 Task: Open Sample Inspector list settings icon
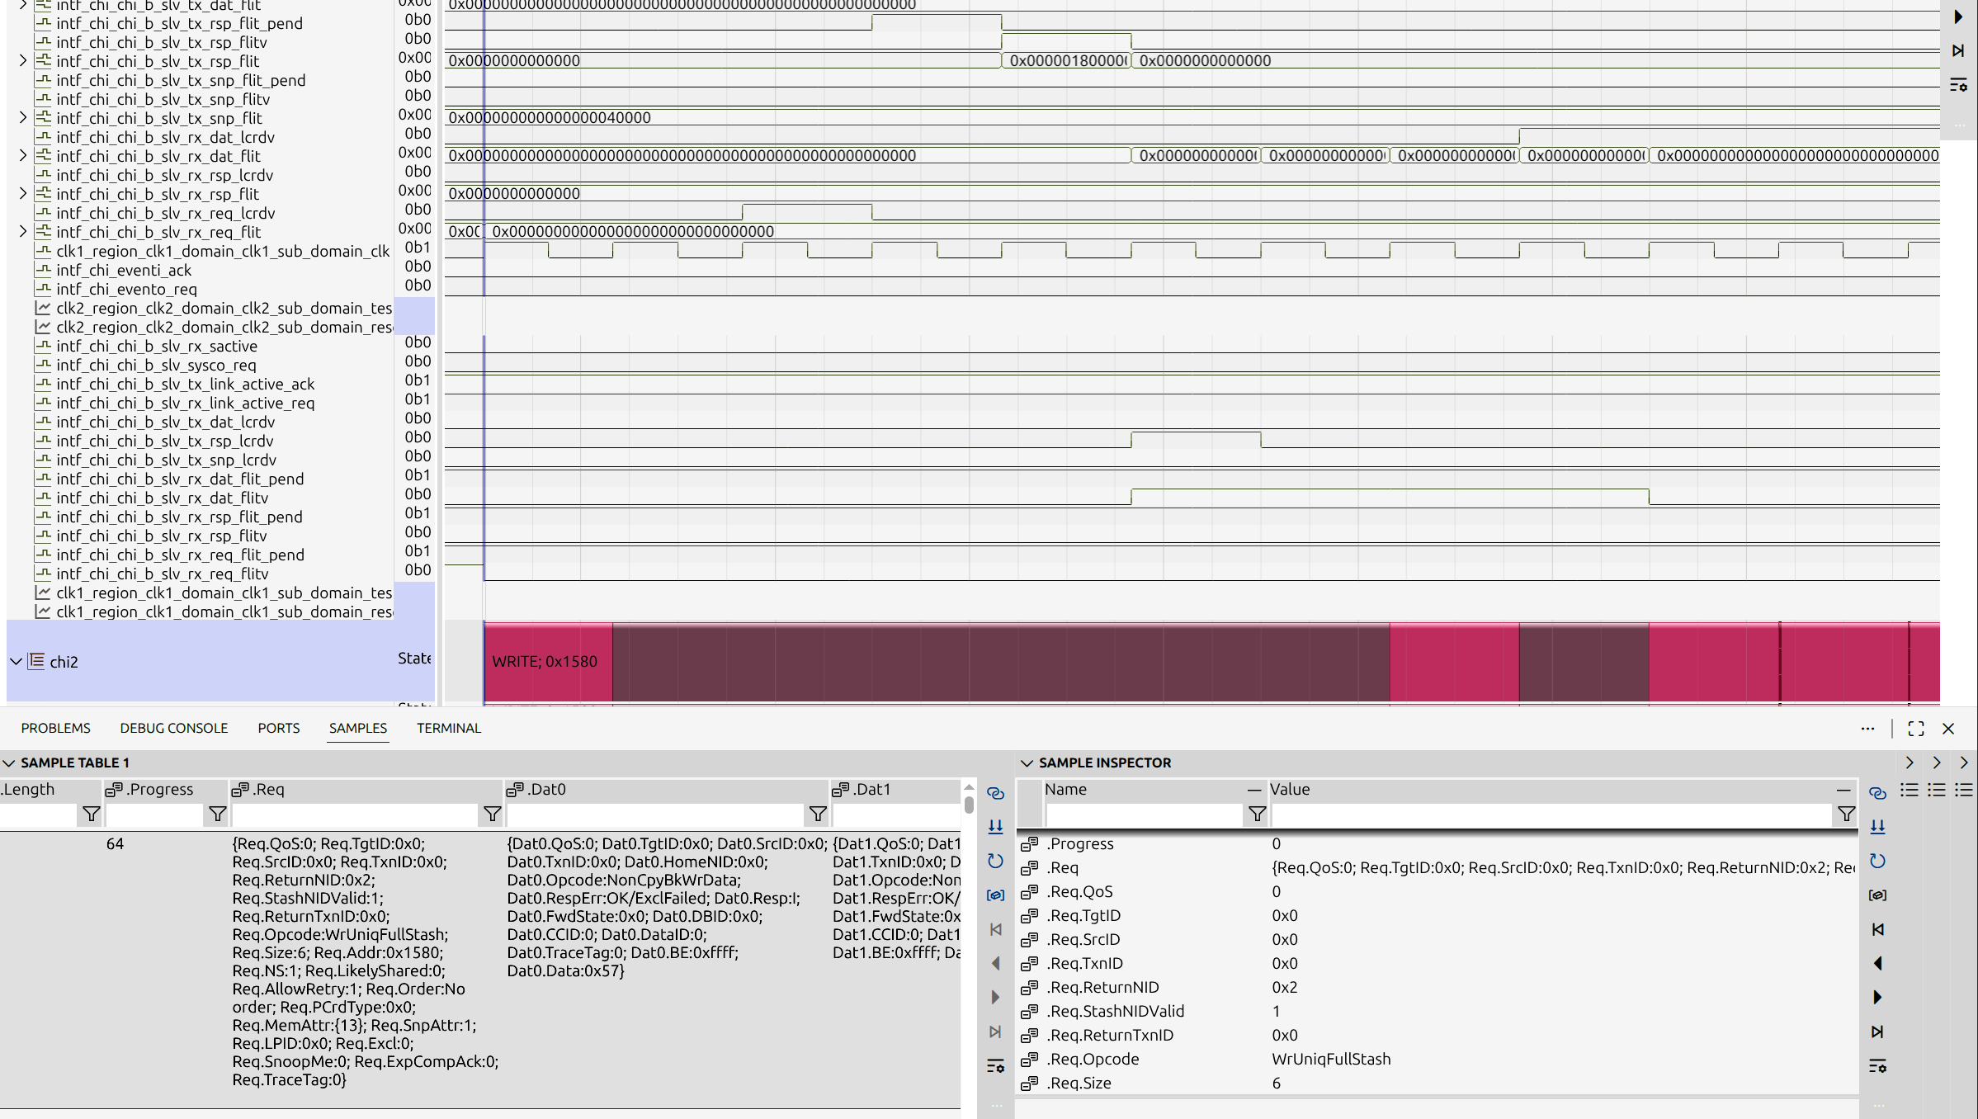[x=1877, y=1065]
